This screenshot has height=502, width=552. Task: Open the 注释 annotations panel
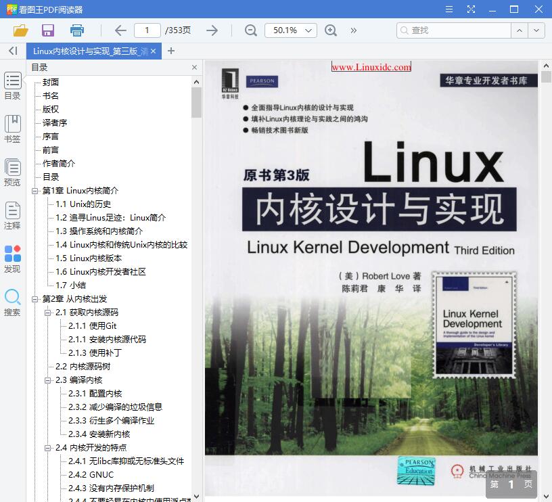click(x=12, y=216)
